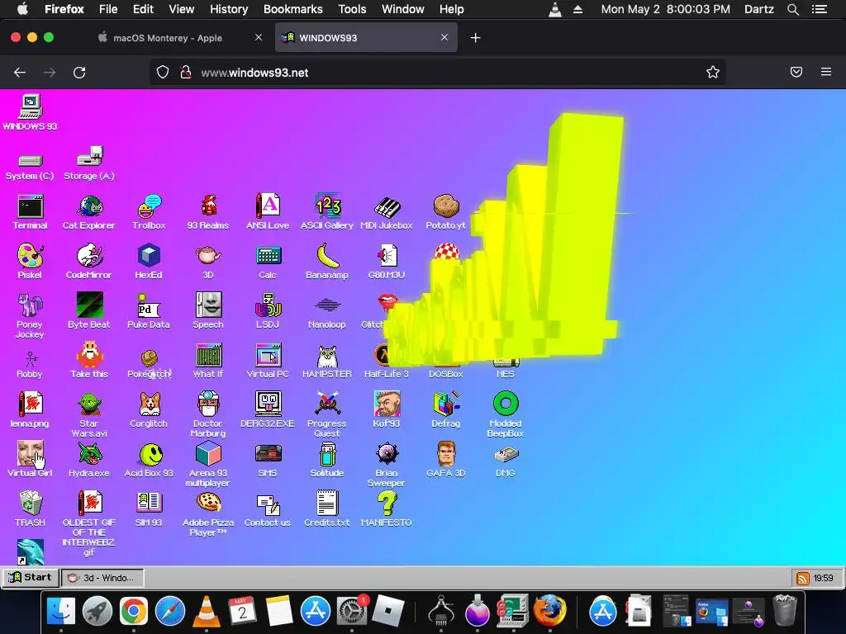Open HAMPSTER icon

tap(327, 361)
